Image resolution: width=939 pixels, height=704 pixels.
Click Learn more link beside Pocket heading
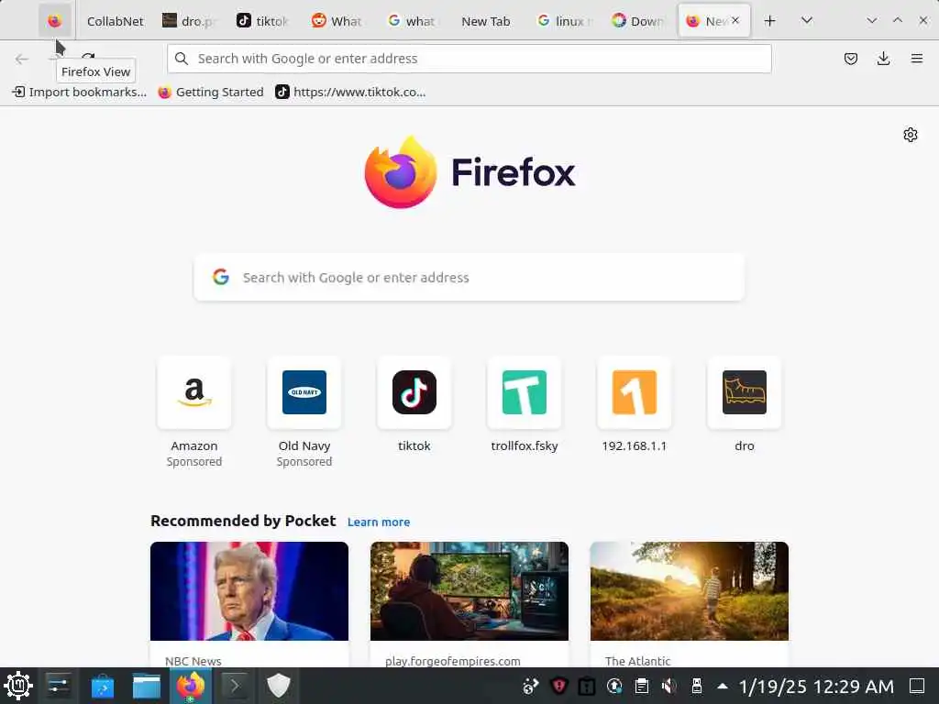click(379, 522)
